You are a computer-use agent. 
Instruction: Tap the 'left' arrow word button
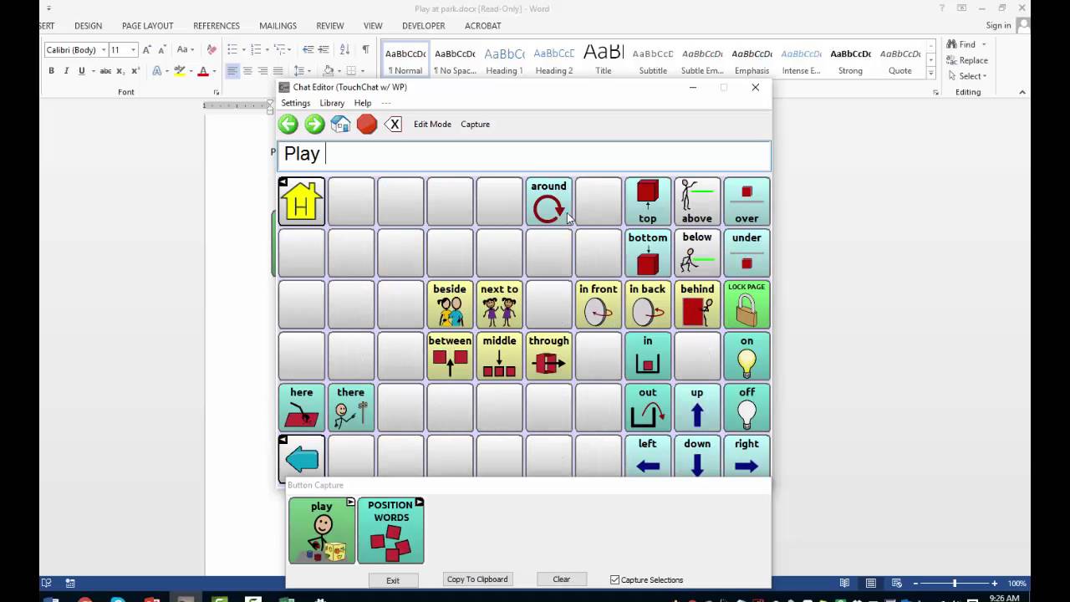(648, 457)
